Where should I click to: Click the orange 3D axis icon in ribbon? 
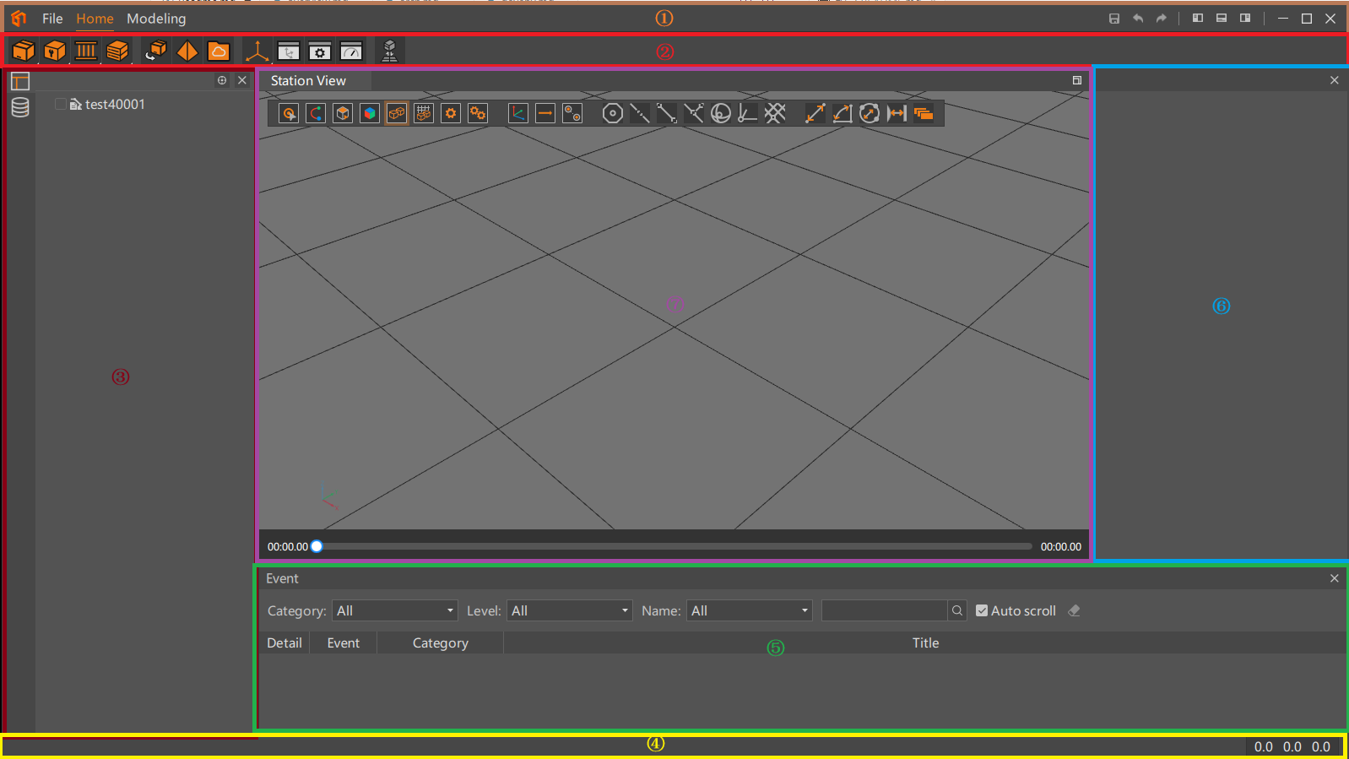257,52
